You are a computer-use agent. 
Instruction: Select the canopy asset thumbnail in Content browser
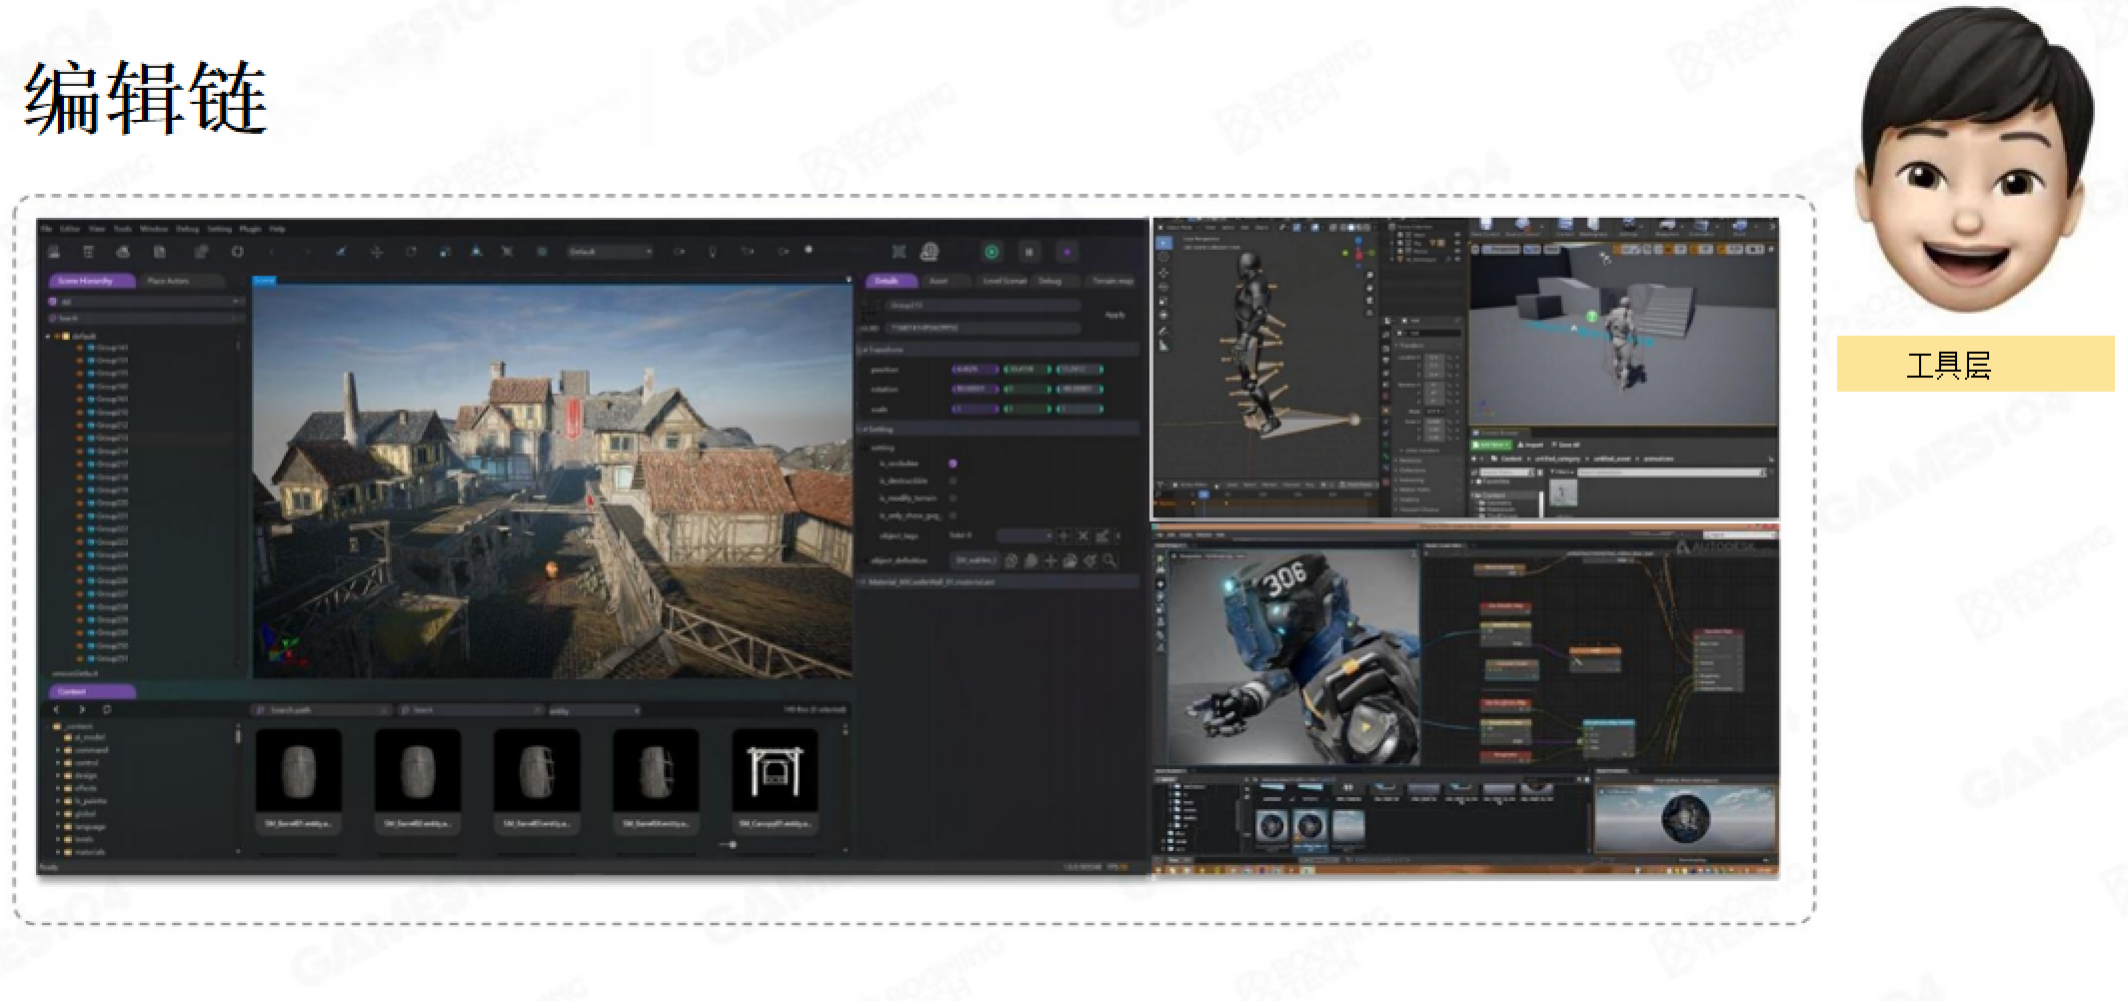coord(775,770)
